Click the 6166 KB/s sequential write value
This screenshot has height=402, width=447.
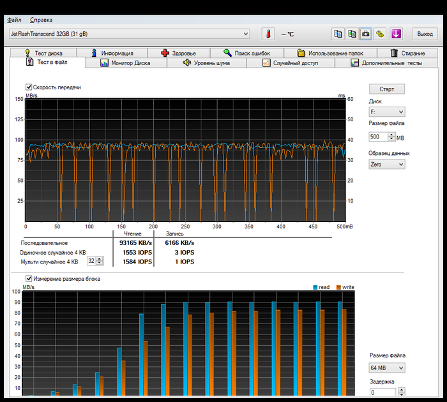click(179, 242)
